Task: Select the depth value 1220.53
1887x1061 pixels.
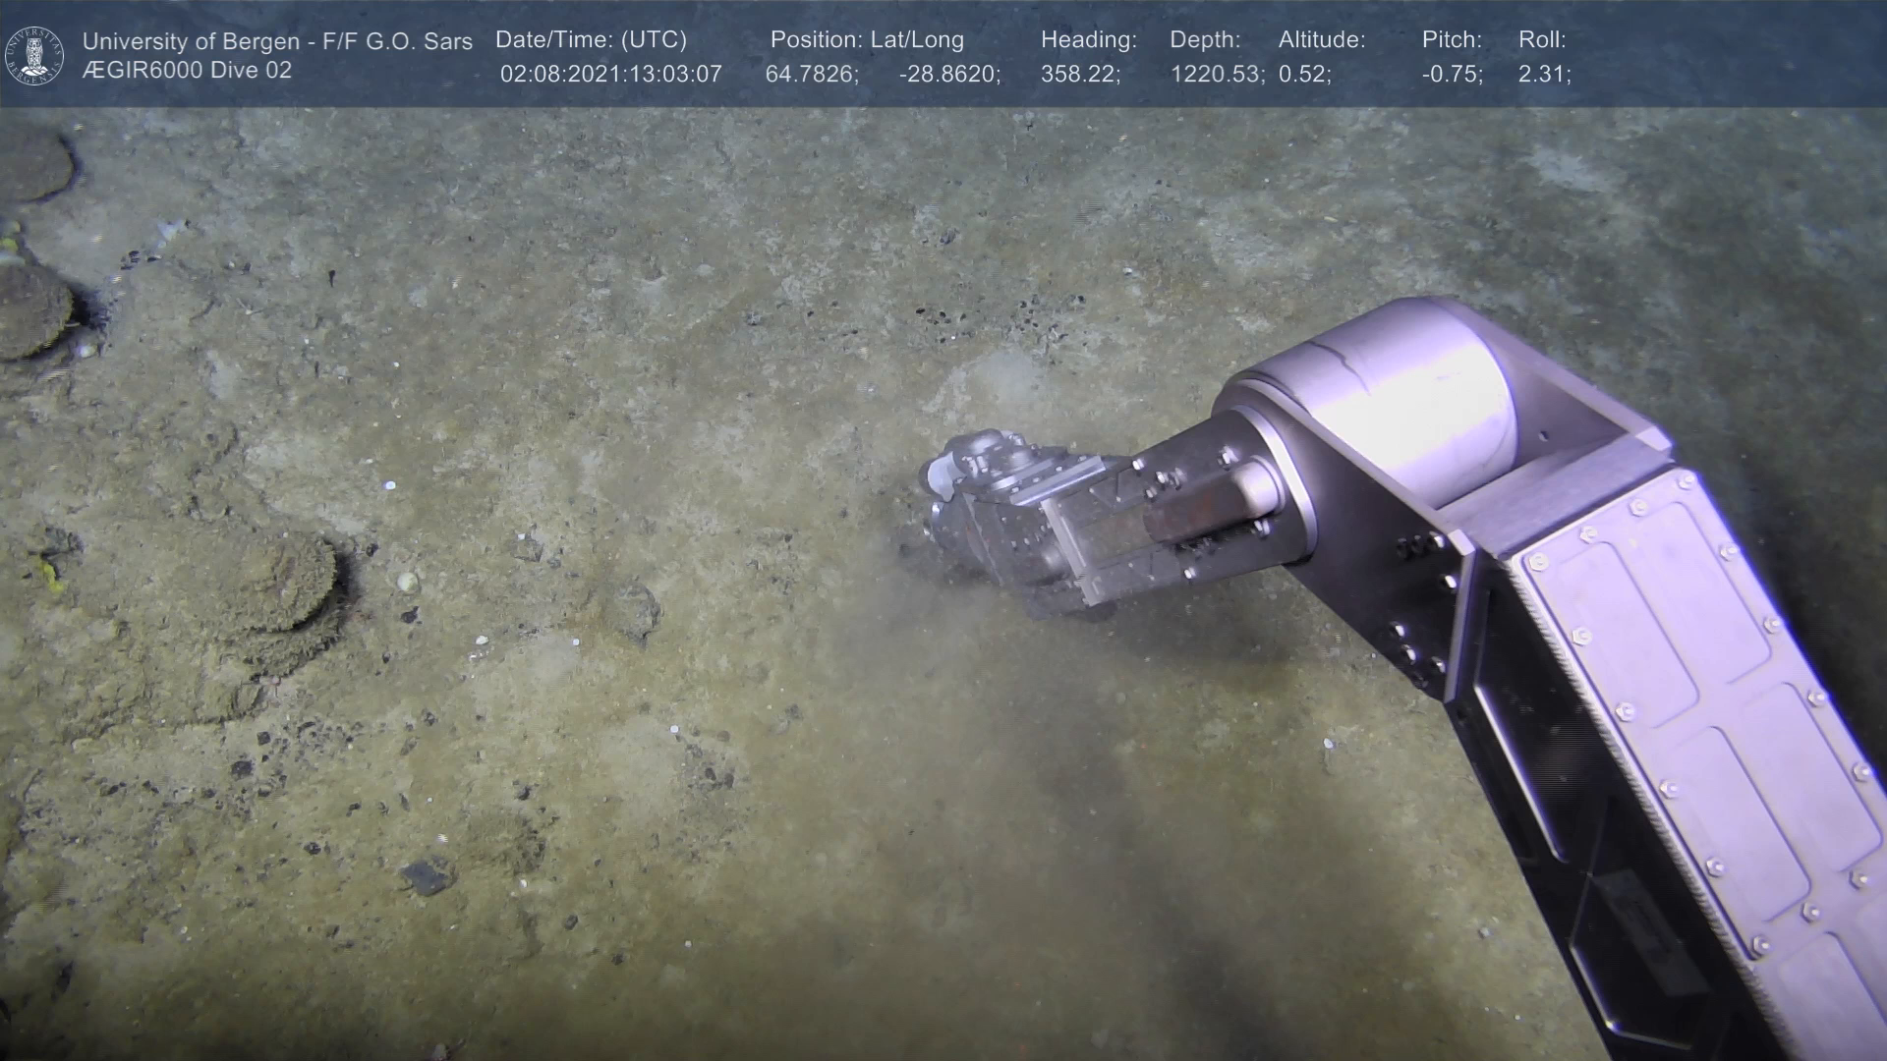Action: click(x=1217, y=75)
